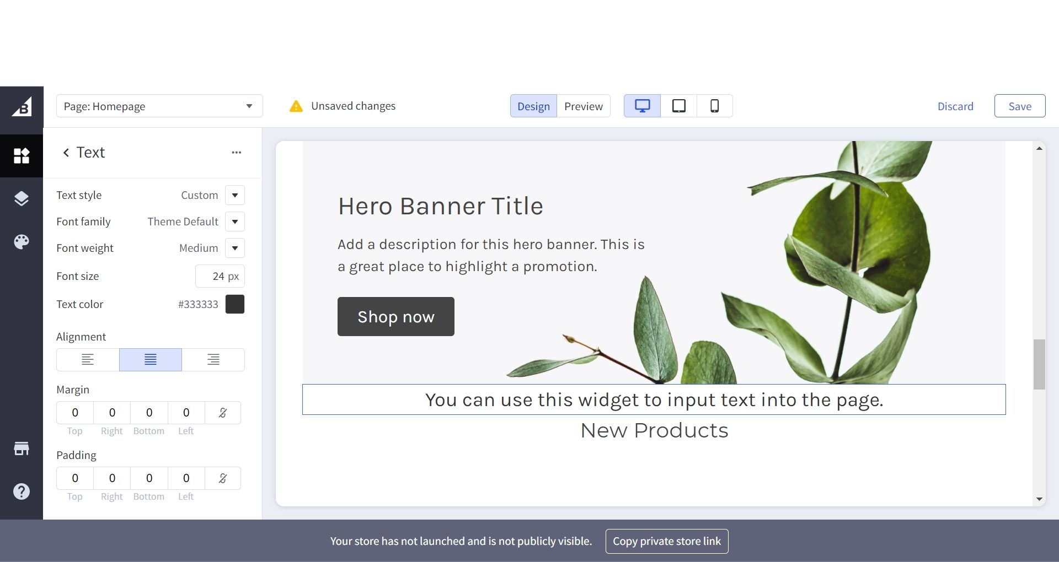This screenshot has width=1059, height=562.
Task: Switch to Preview tab
Action: coord(583,106)
